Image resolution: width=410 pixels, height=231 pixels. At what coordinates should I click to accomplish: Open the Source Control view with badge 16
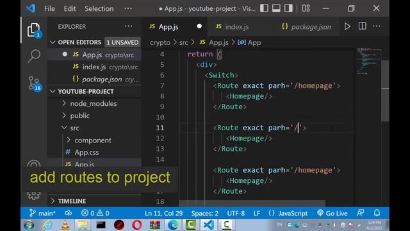pyautogui.click(x=34, y=83)
